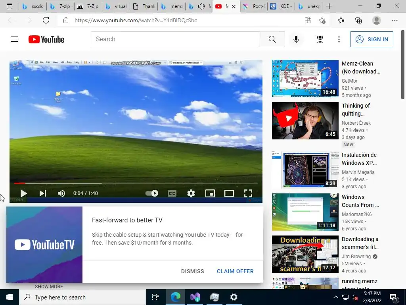Click the browser Back arrow
Viewport: 406px width, 305px height.
11,20
